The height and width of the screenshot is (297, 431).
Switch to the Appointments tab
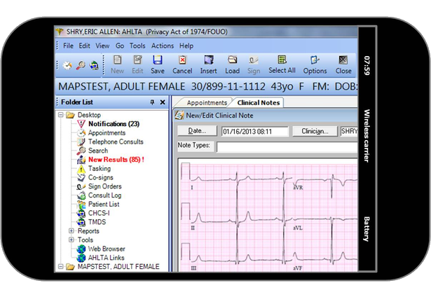coord(207,103)
